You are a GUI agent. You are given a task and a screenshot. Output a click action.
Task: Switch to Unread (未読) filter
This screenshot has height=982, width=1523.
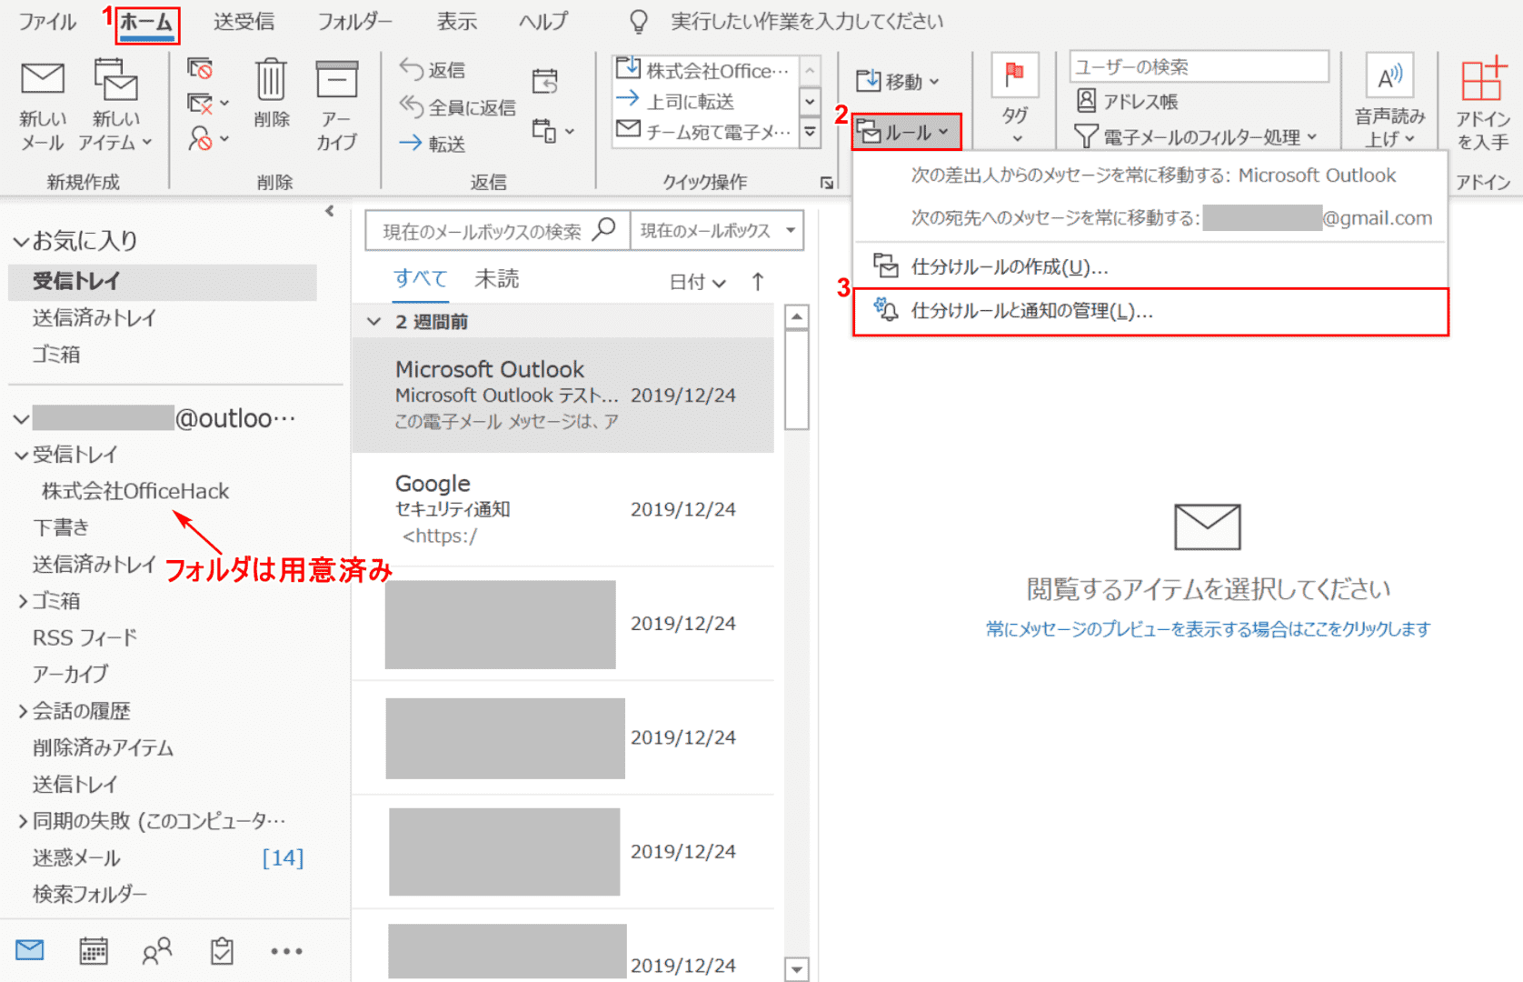pos(496,279)
